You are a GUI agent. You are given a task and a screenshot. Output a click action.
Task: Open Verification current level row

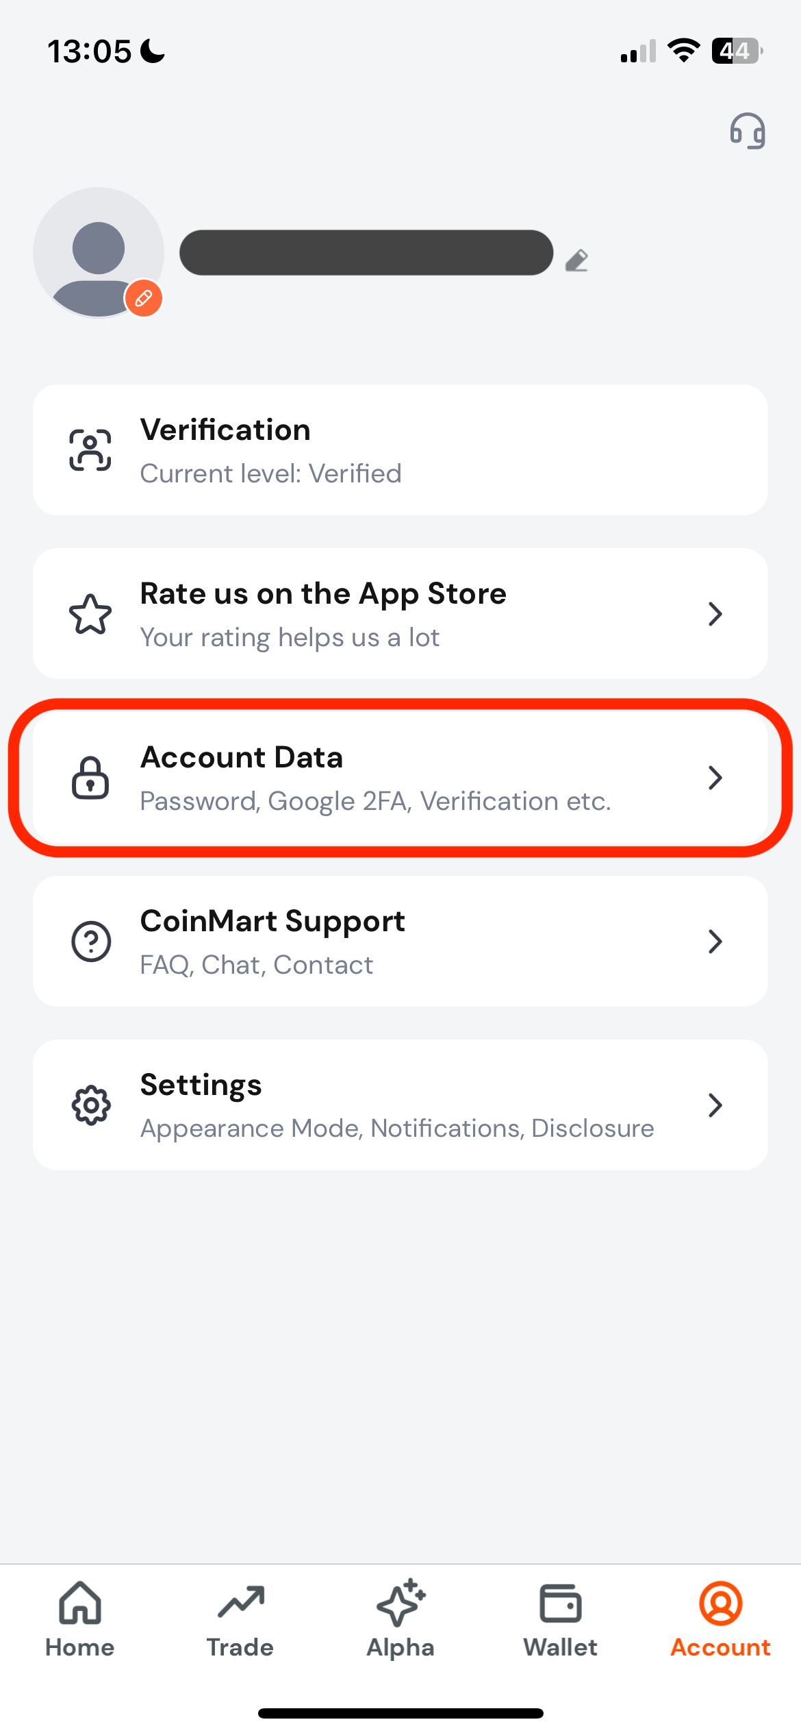click(400, 450)
